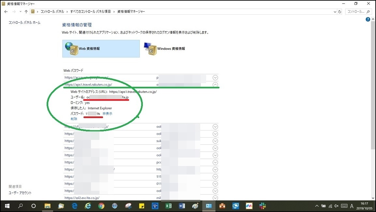
Task: Select Web 資格情報 tab
Action: (101, 49)
